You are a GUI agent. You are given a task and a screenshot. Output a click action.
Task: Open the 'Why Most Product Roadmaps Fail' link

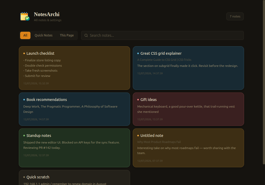tap(159, 142)
